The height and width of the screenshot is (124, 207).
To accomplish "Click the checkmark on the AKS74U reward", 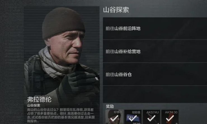I will coord(151,118).
